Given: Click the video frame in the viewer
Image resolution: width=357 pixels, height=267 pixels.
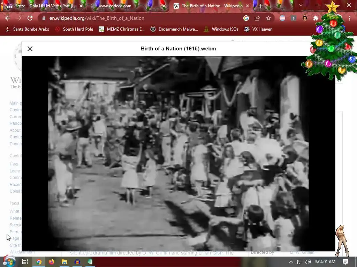Looking at the screenshot, I should pyautogui.click(x=178, y=153).
